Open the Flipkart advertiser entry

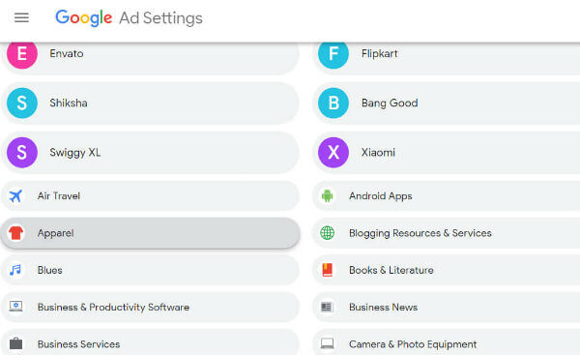point(447,55)
